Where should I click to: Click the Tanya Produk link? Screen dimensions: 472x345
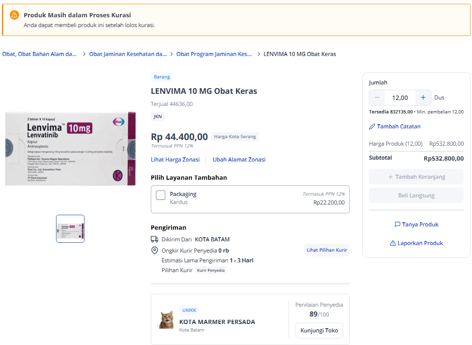[x=416, y=224]
